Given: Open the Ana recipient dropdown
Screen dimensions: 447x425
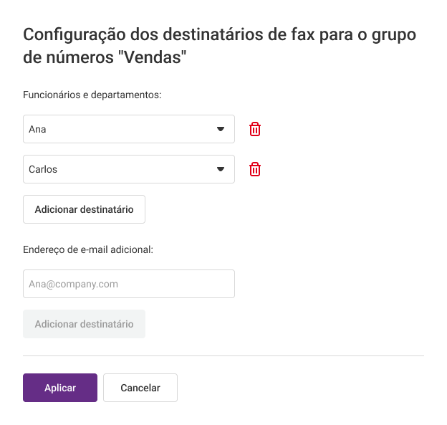Looking at the screenshot, I should point(129,129).
